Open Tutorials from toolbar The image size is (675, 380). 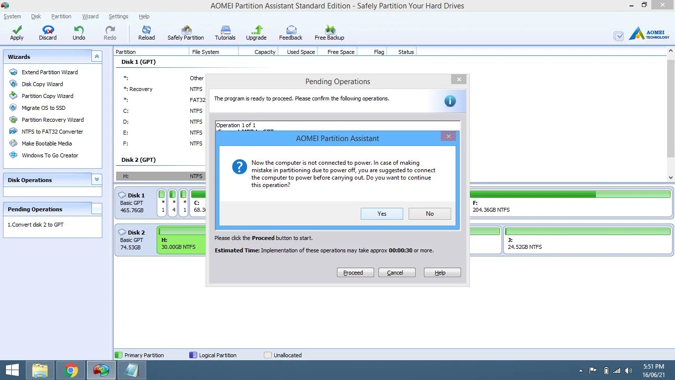[225, 33]
